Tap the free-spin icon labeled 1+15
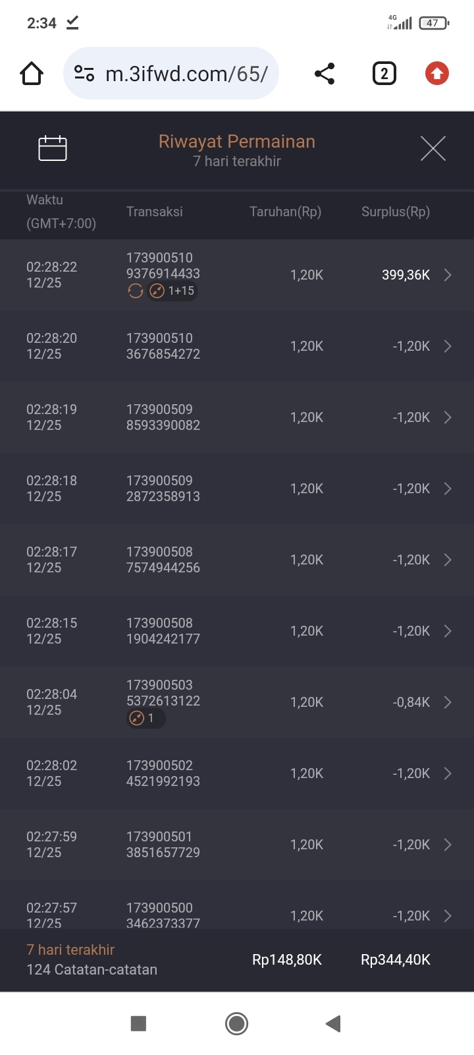 pos(172,291)
